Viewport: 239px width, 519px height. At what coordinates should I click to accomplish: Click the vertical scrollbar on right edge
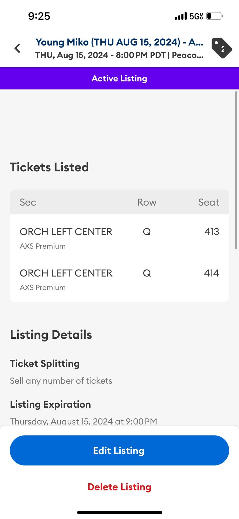point(236,170)
